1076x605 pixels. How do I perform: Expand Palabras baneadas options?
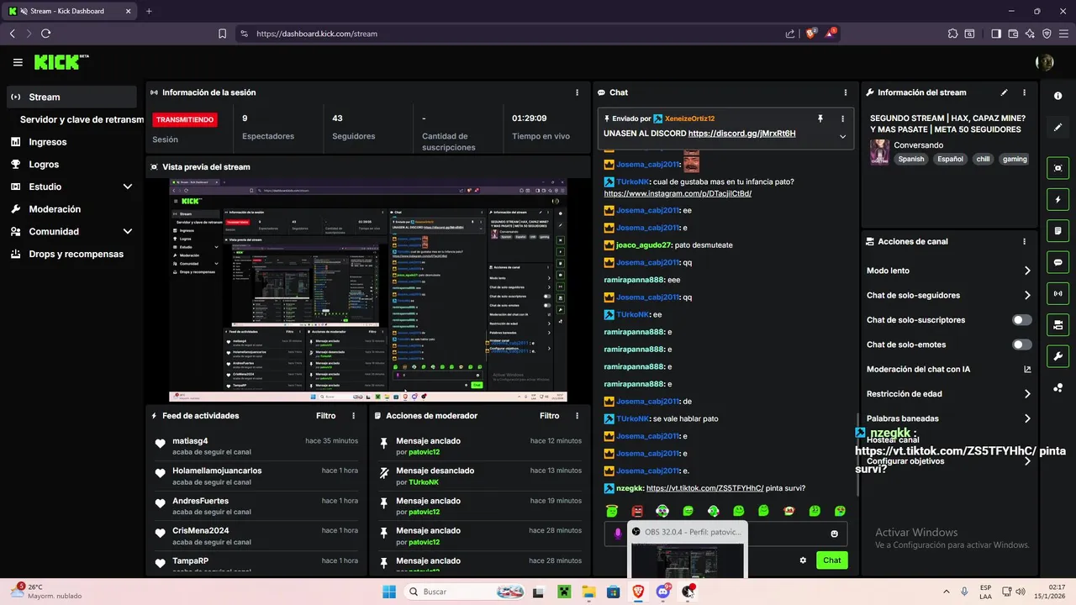pyautogui.click(x=1027, y=418)
